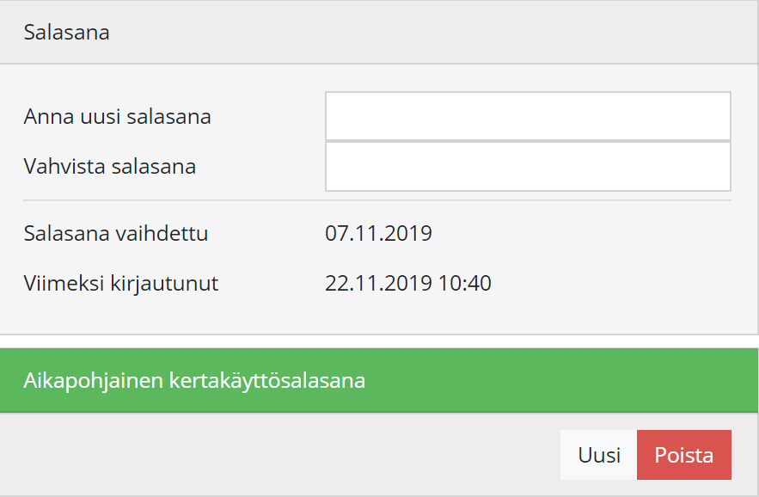The width and height of the screenshot is (759, 497).
Task: Click the gray footer bar left of Uusi
Action: click(275, 455)
